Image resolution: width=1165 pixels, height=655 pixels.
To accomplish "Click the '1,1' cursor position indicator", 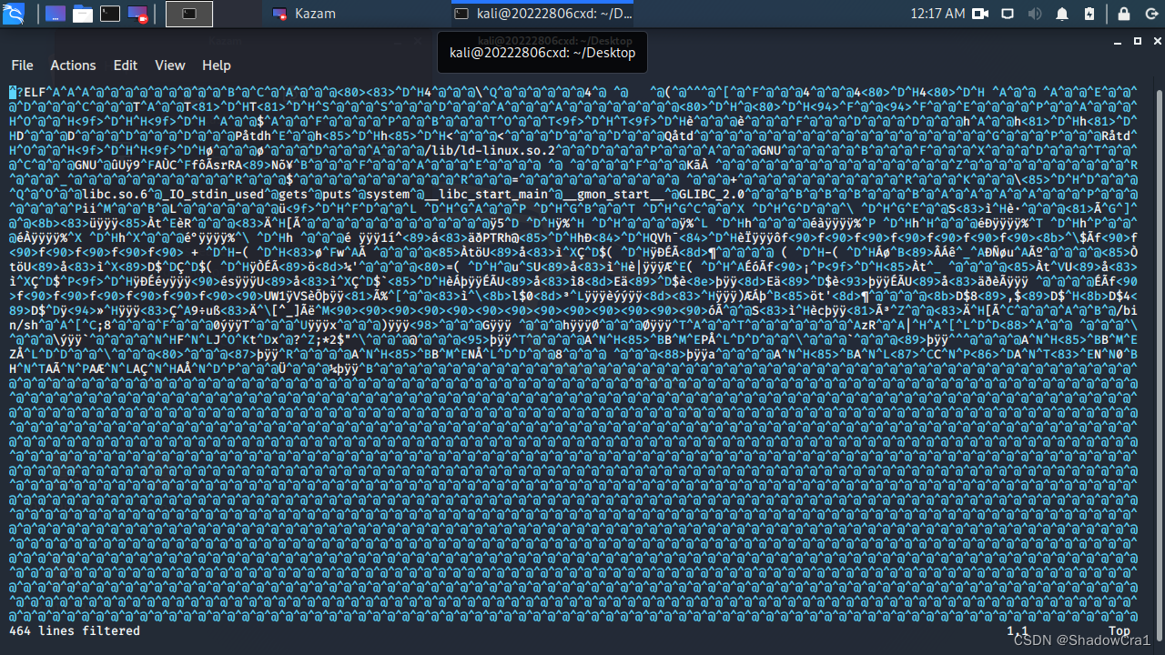I will point(1018,630).
